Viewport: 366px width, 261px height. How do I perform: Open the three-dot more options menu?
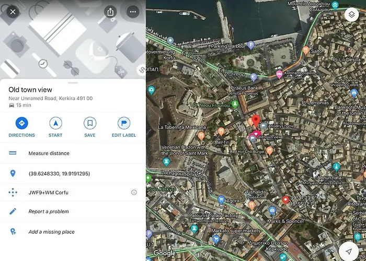click(x=133, y=11)
